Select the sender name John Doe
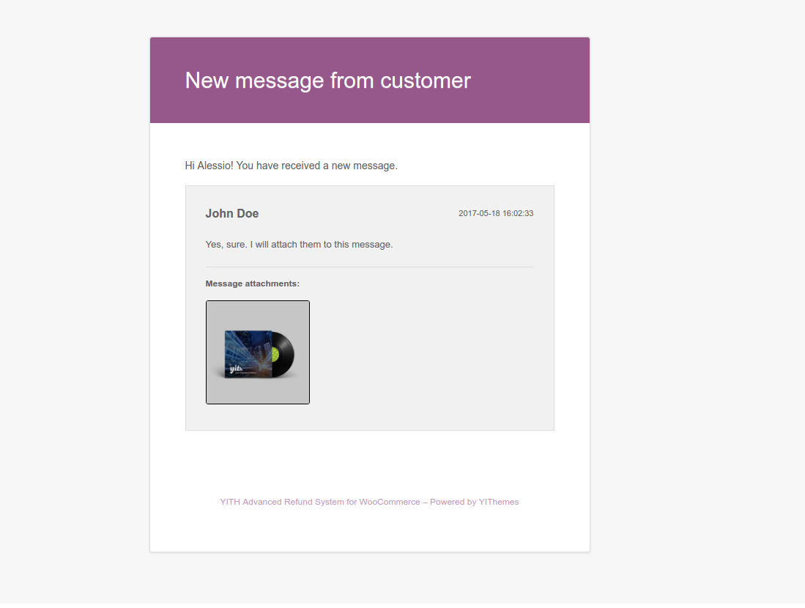 [x=231, y=214]
